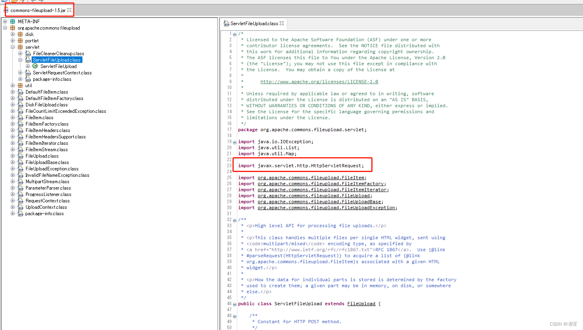Click the ServletRequestContext.class file icon
Screen dimensions: 583x330
[28, 73]
